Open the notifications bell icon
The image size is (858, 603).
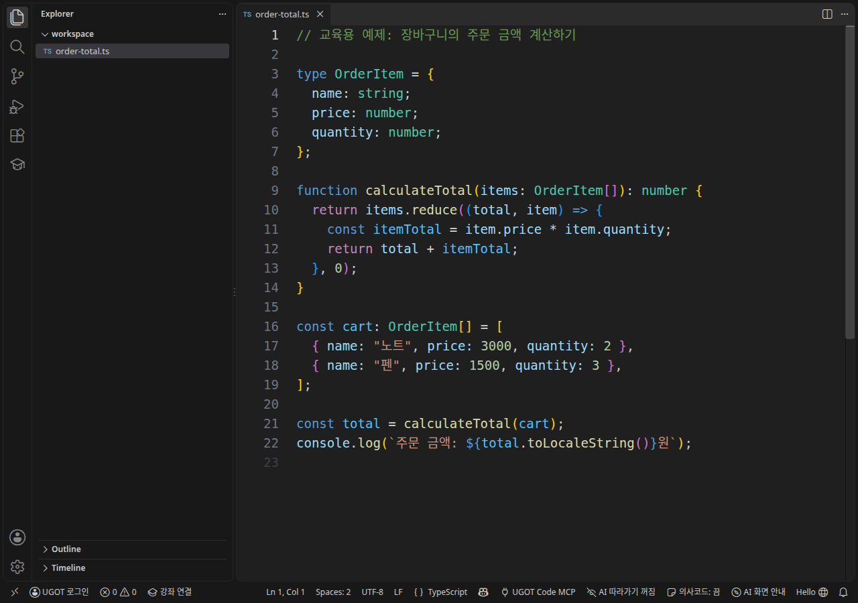pos(843,592)
